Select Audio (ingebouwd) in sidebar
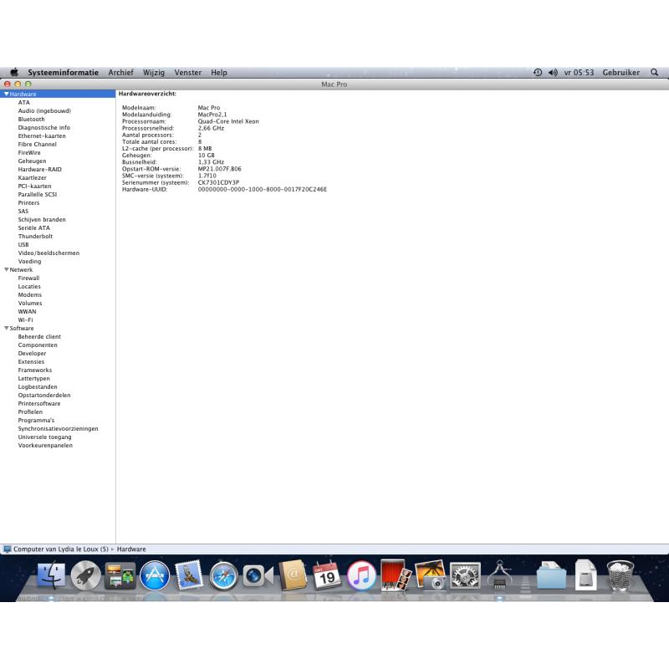The image size is (669, 669). click(x=44, y=111)
